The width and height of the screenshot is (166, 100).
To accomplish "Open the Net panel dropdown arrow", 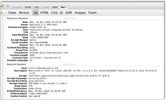I will pyautogui.click(x=66, y=7).
